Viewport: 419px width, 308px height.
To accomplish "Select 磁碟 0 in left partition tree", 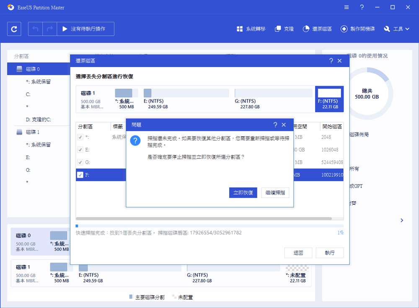I will pyautogui.click(x=39, y=69).
